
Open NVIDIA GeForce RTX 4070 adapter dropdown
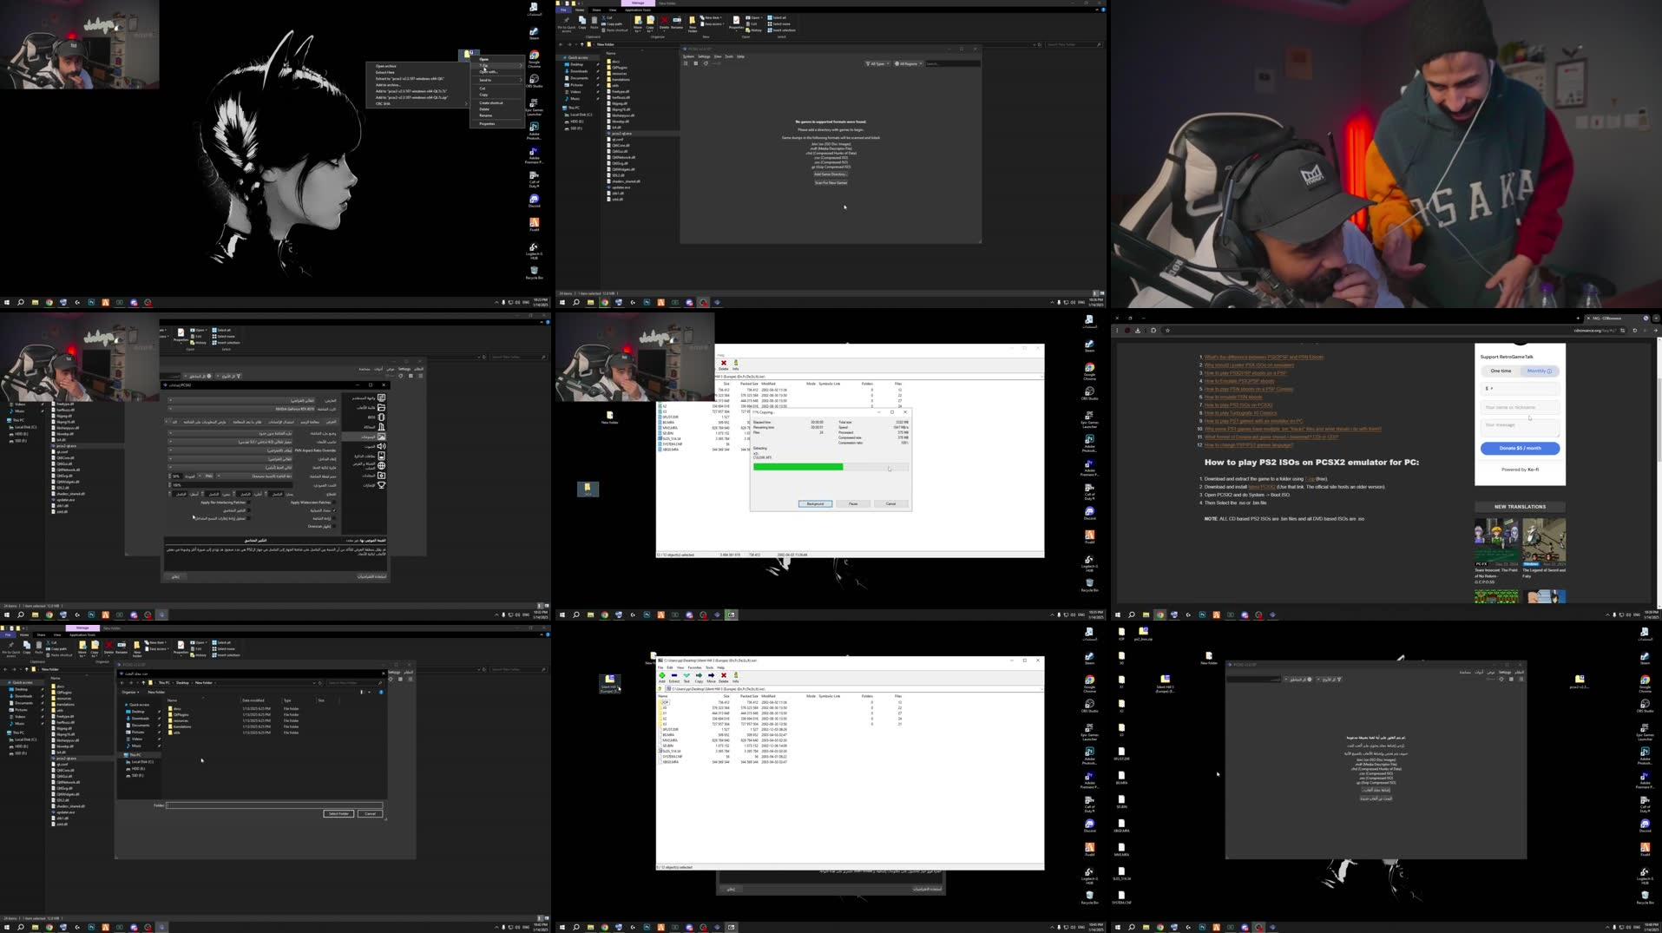[x=241, y=409]
